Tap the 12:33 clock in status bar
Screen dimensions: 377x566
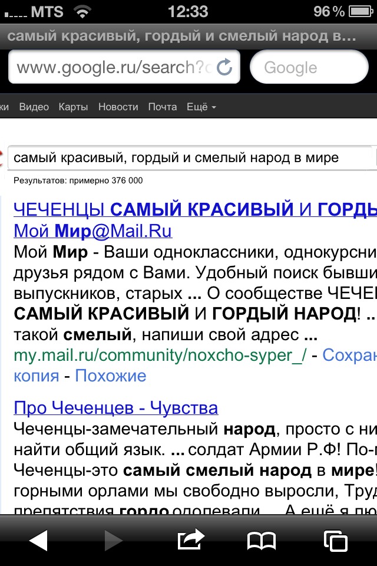(188, 12)
